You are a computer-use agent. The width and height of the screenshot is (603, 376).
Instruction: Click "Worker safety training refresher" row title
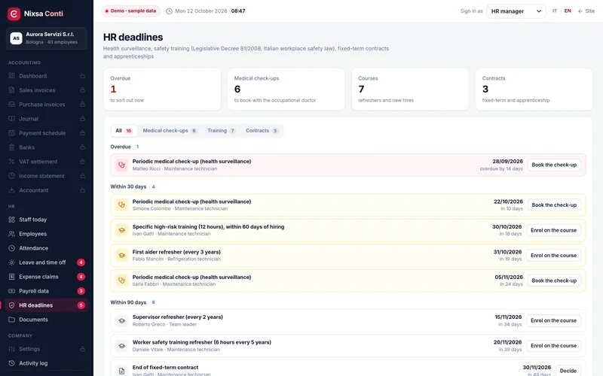[201, 342]
